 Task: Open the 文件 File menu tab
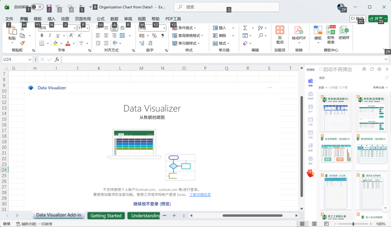point(9,19)
